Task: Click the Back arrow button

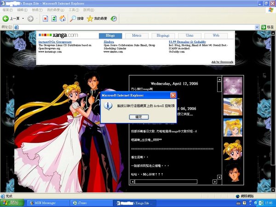Action: 6,18
